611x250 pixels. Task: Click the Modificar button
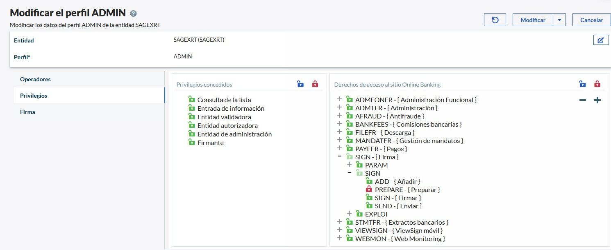click(x=533, y=20)
